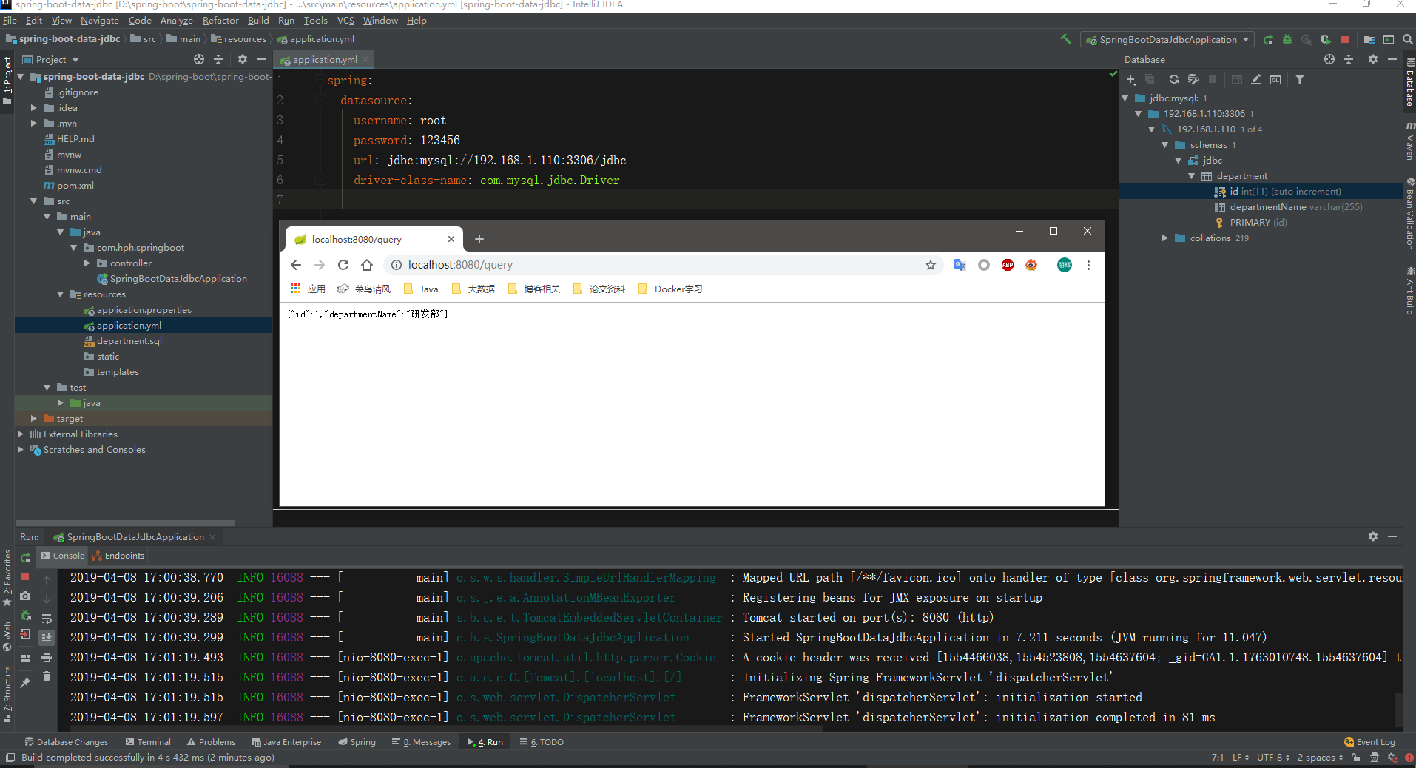
Task: Click the ABP extension icon in browser
Action: click(x=1008, y=265)
